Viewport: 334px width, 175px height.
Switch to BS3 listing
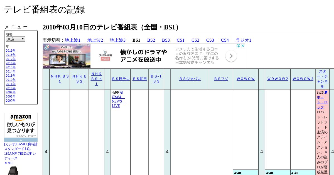point(166,40)
